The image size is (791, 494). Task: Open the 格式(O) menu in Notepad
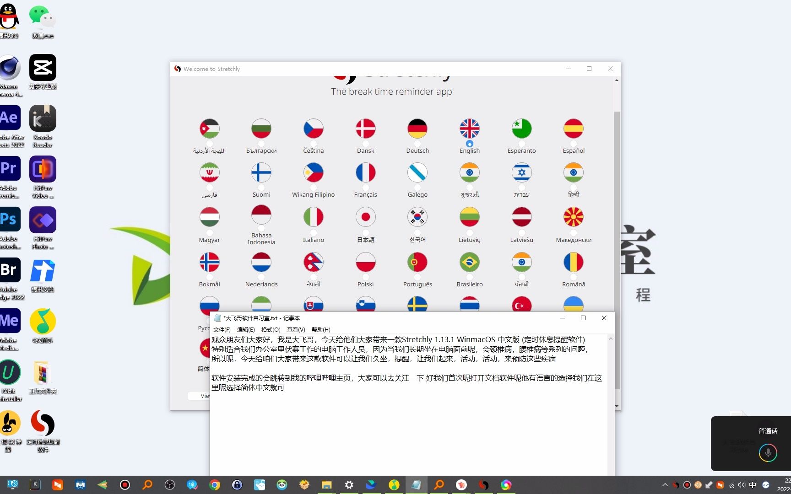(270, 329)
